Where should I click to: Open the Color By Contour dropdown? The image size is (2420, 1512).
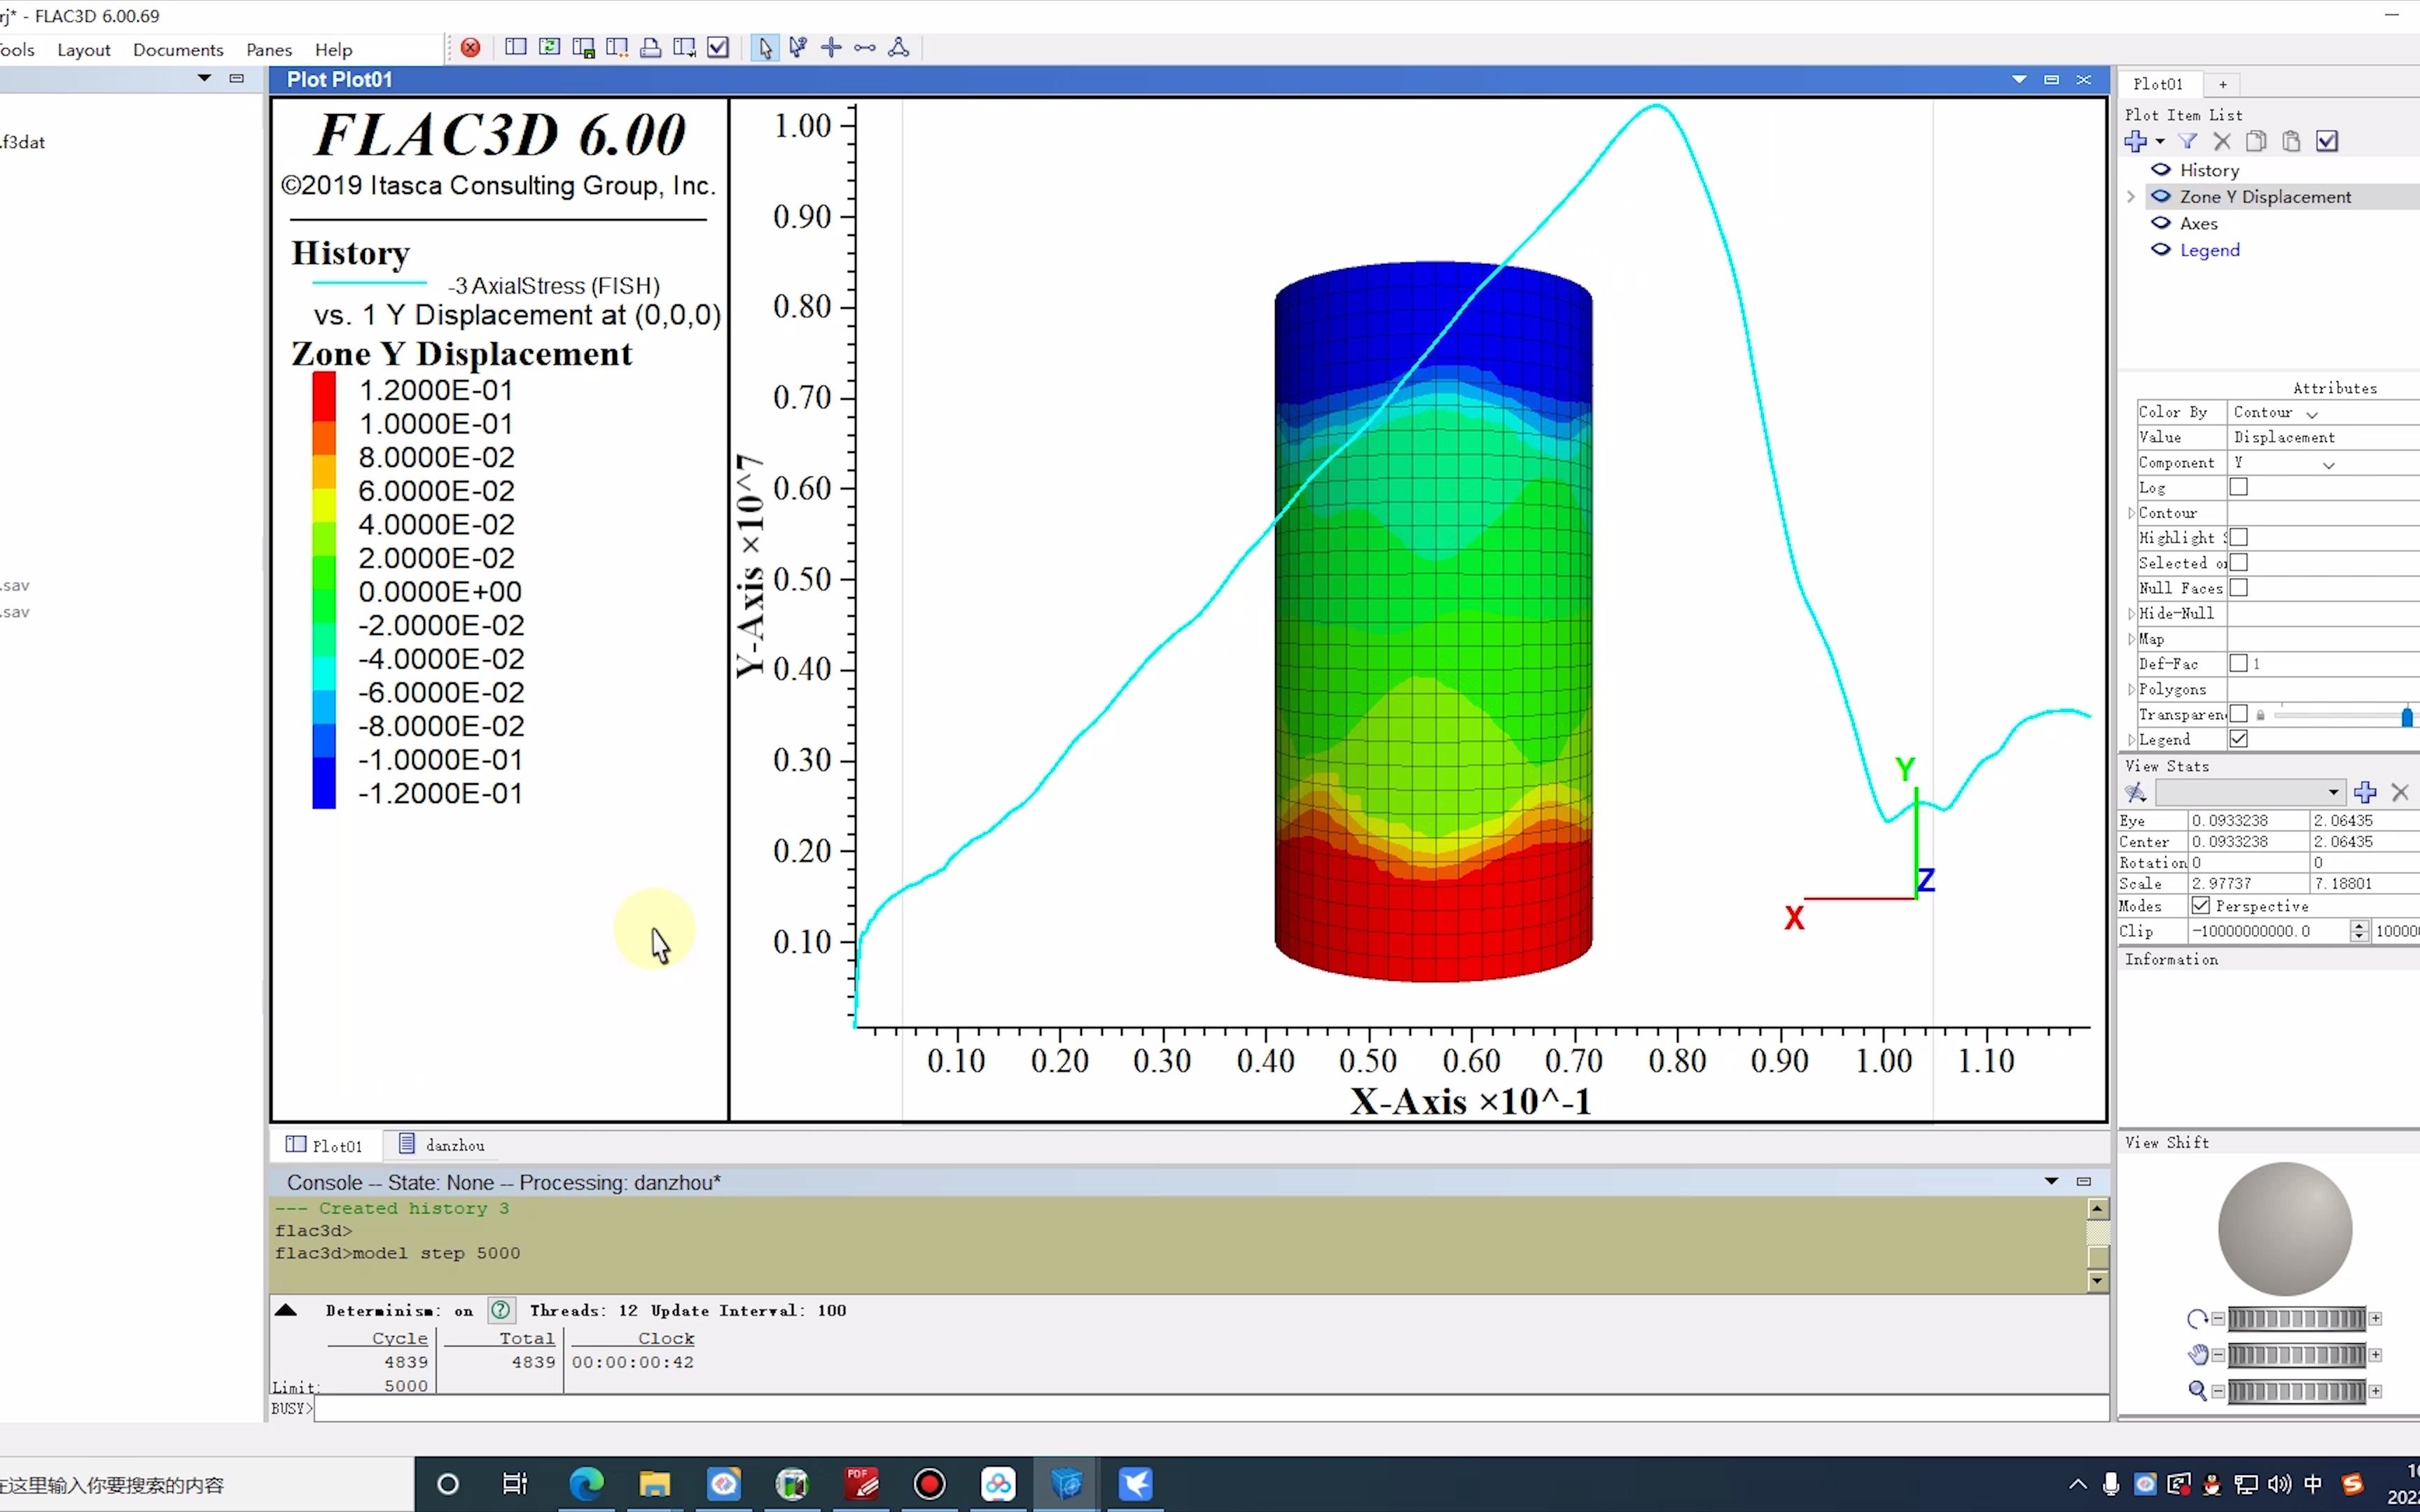(x=2312, y=413)
